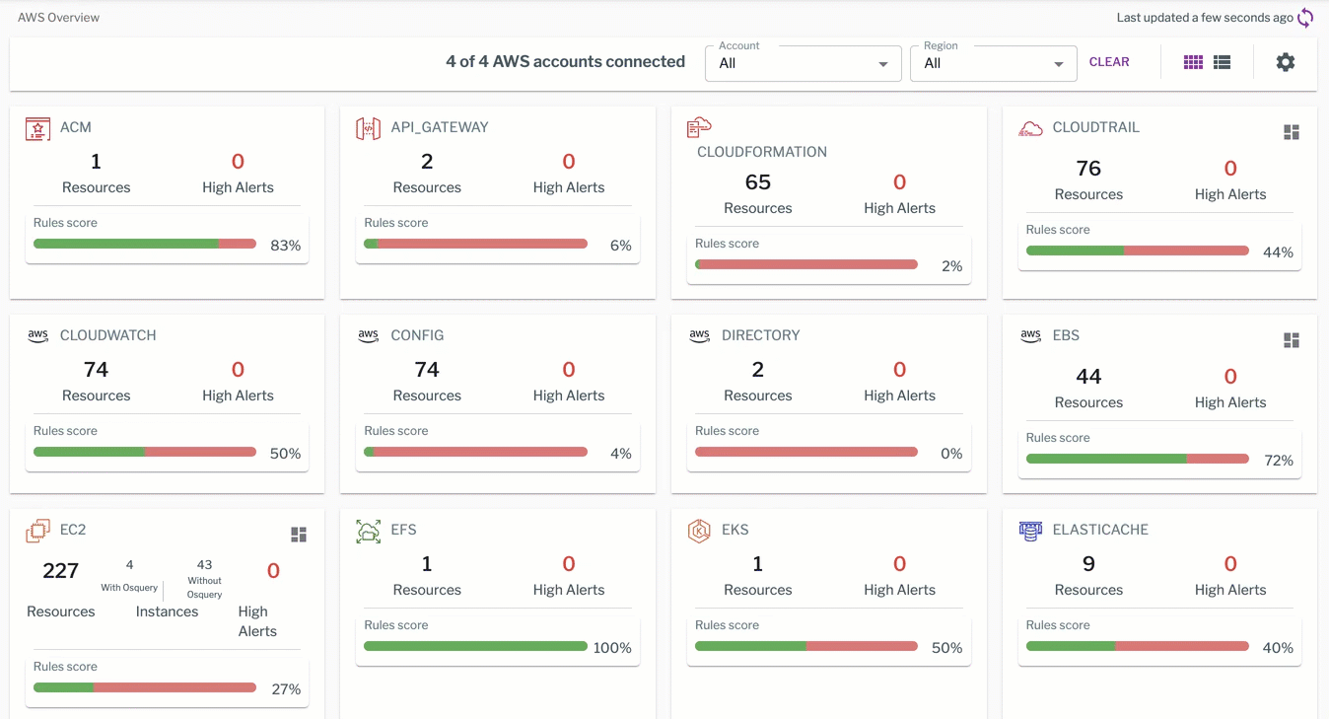Open the Account dropdown
Viewport: 1329px width, 719px height.
[804, 63]
